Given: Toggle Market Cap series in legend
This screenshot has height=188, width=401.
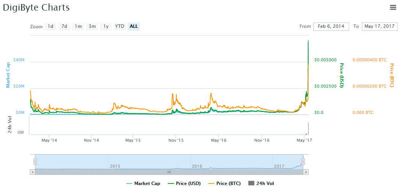Looking at the screenshot, I should (143, 183).
